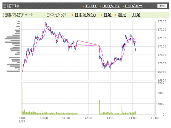Click the orange arrow before 週足
This screenshot has width=171, height=128.
point(116,15)
